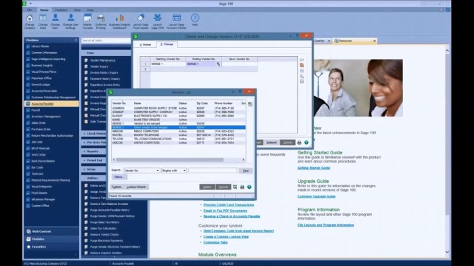Click the Search all tasks field

click(x=106, y=40)
